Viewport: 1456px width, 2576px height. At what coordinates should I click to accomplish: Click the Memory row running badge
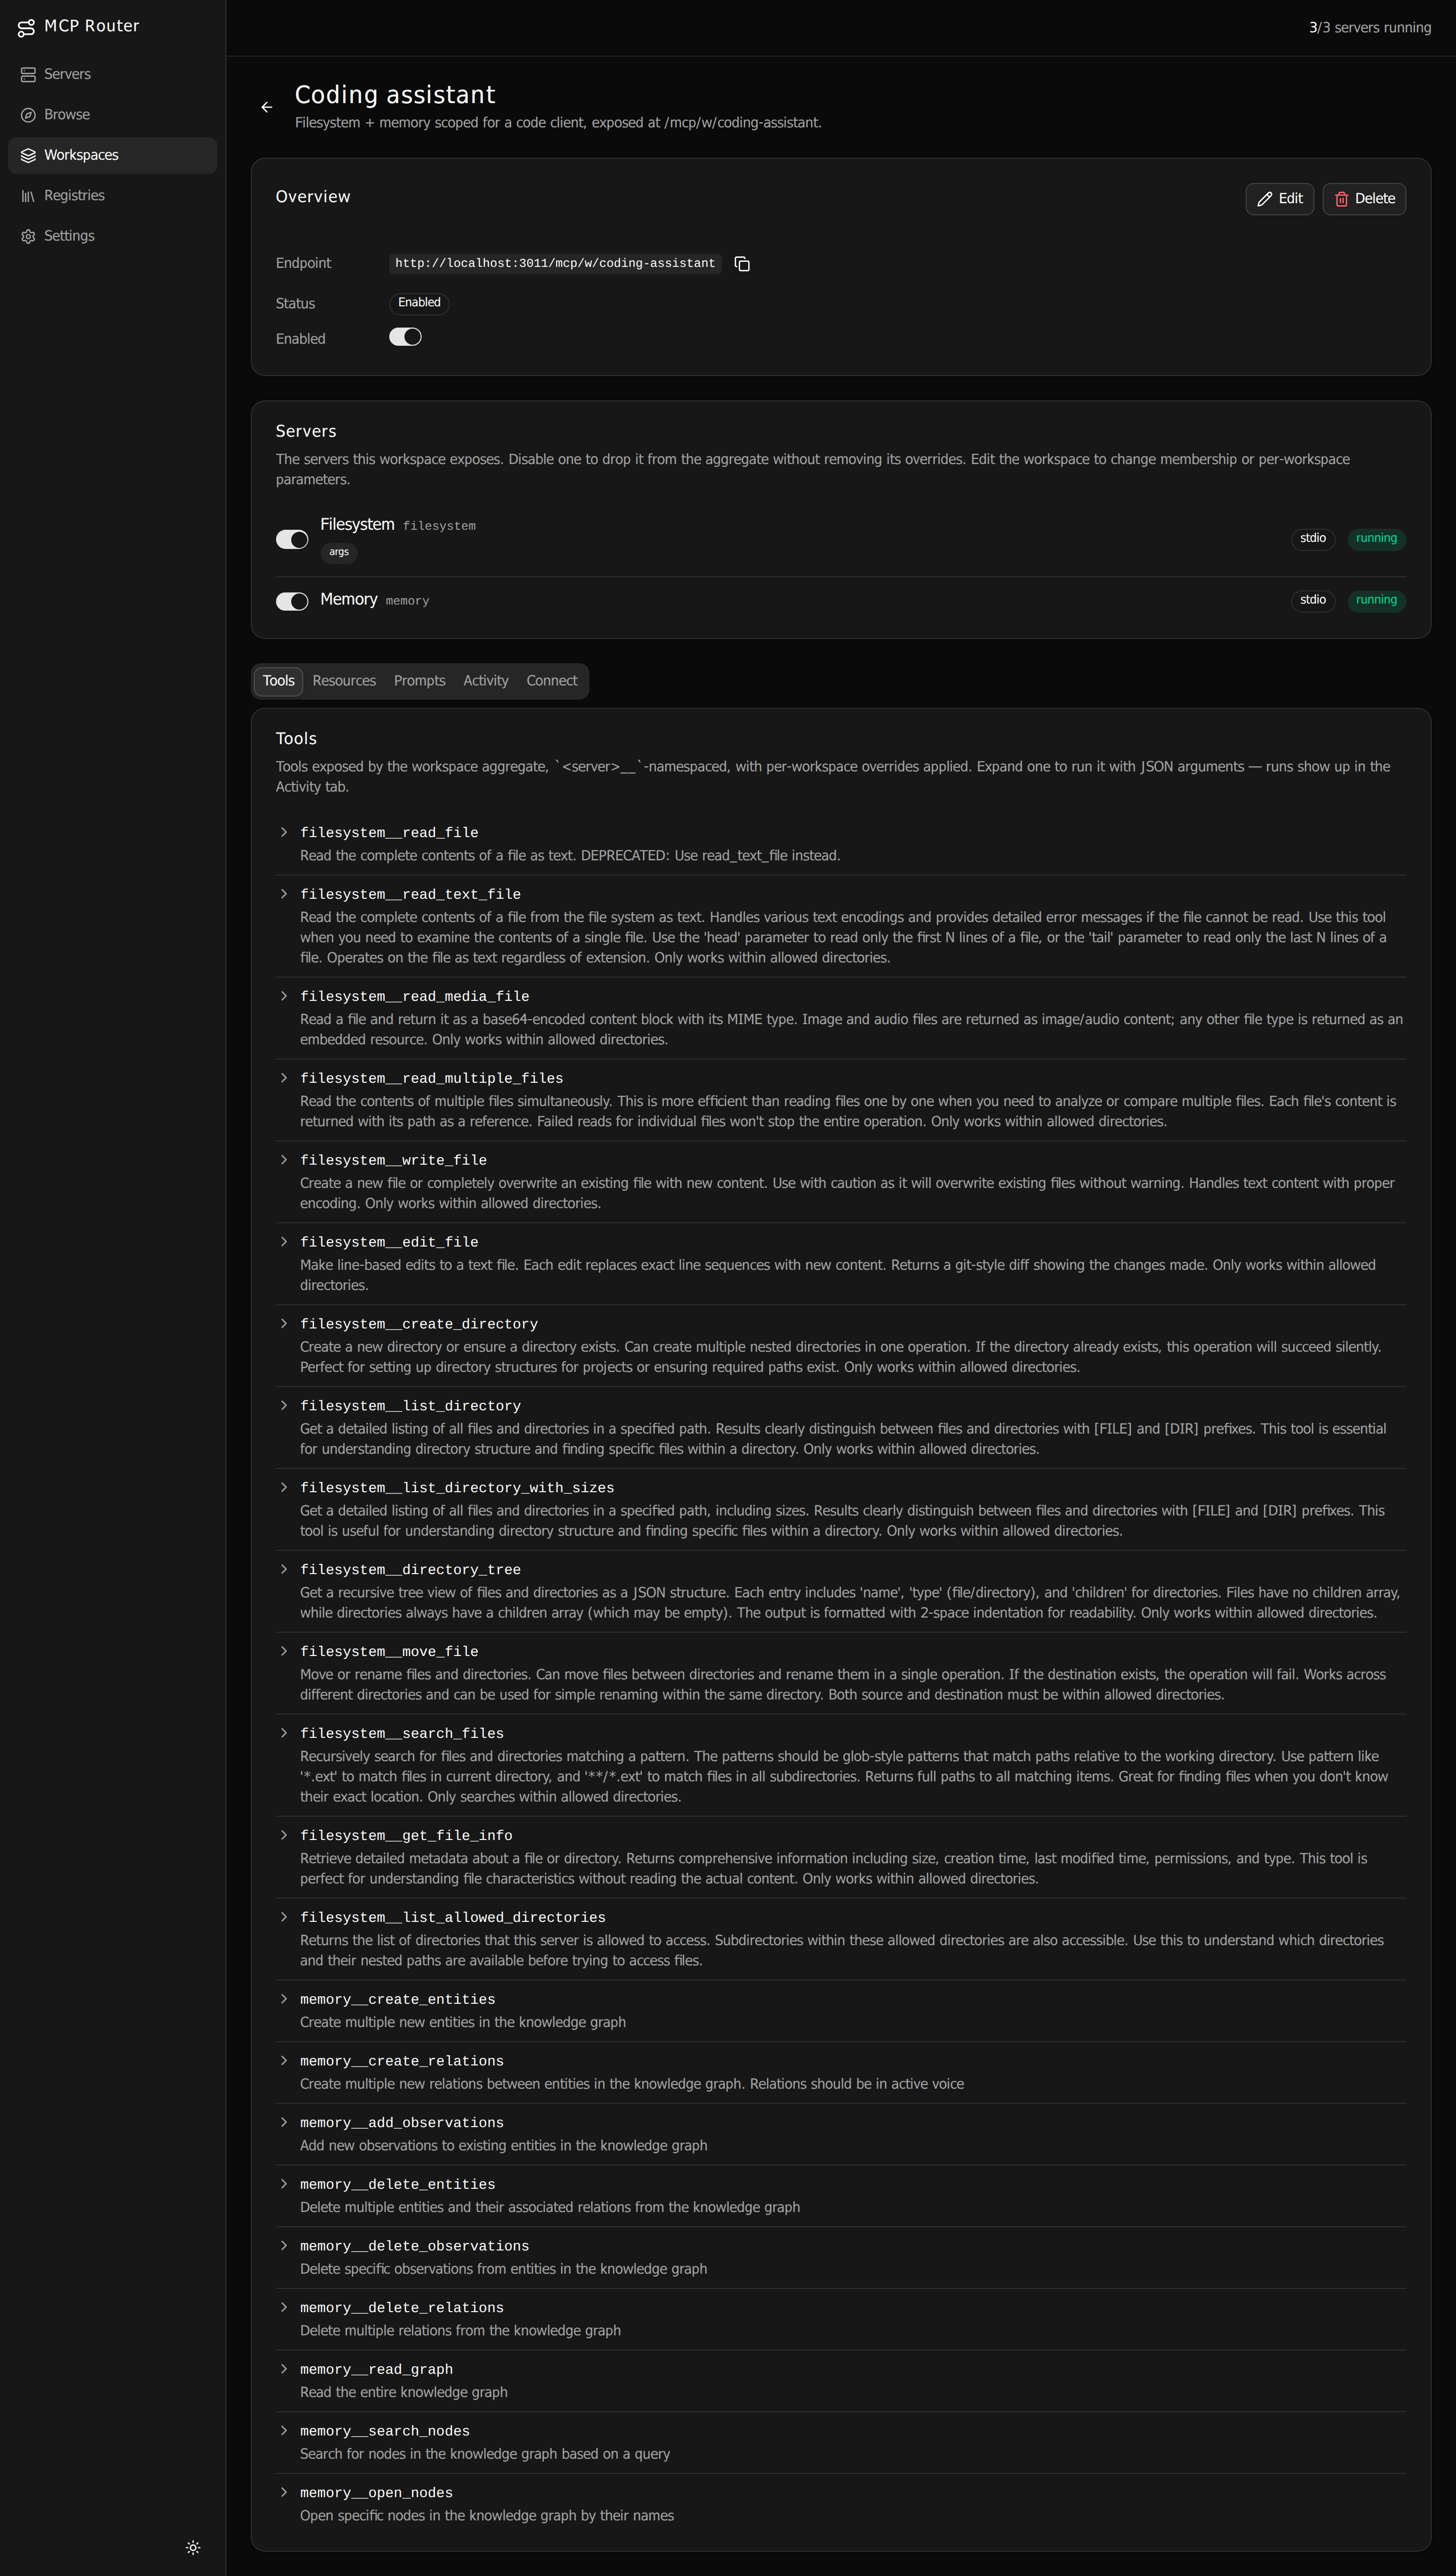1376,601
